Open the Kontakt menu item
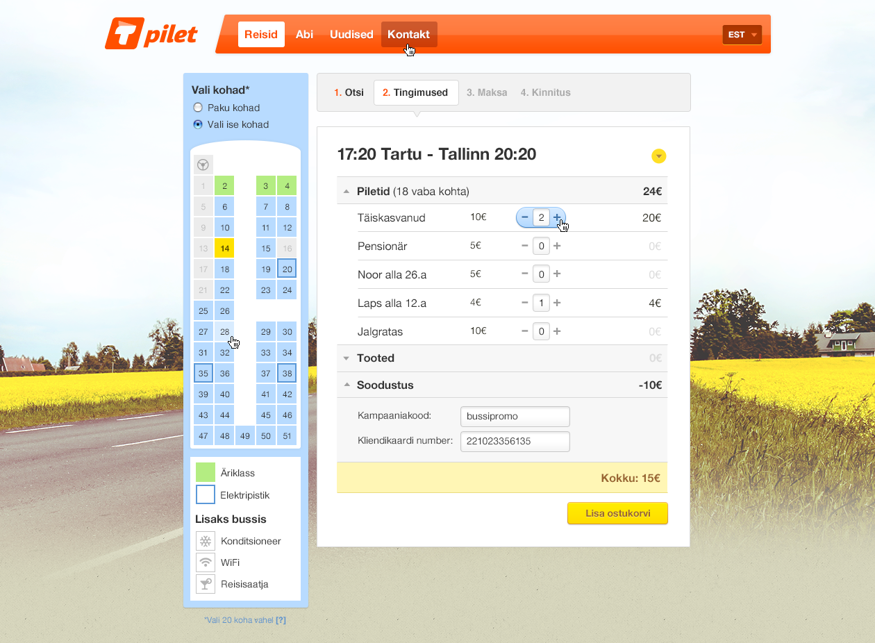The height and width of the screenshot is (643, 875). [x=408, y=35]
